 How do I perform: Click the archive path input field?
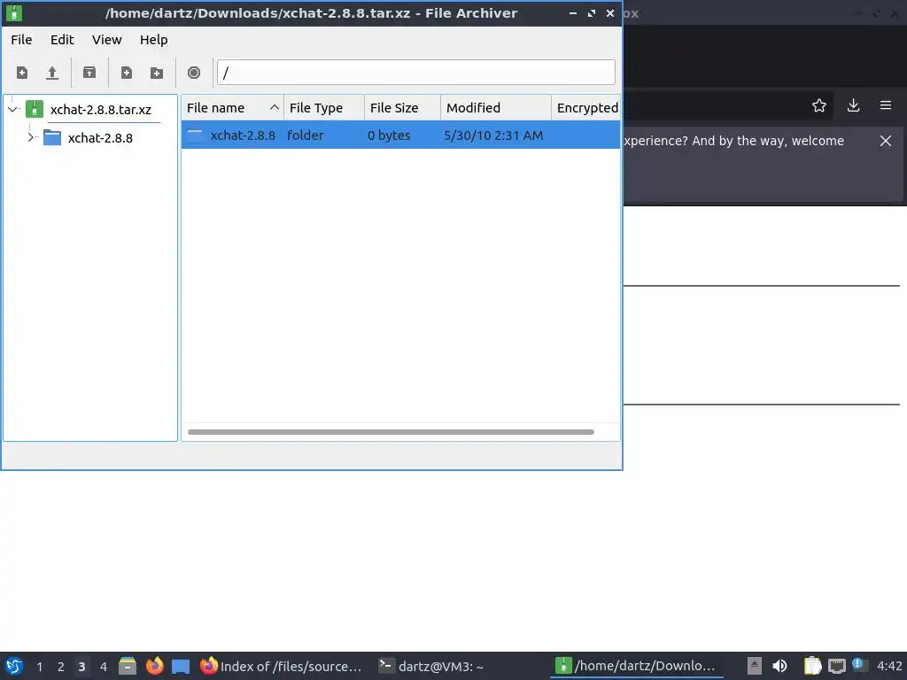(416, 73)
